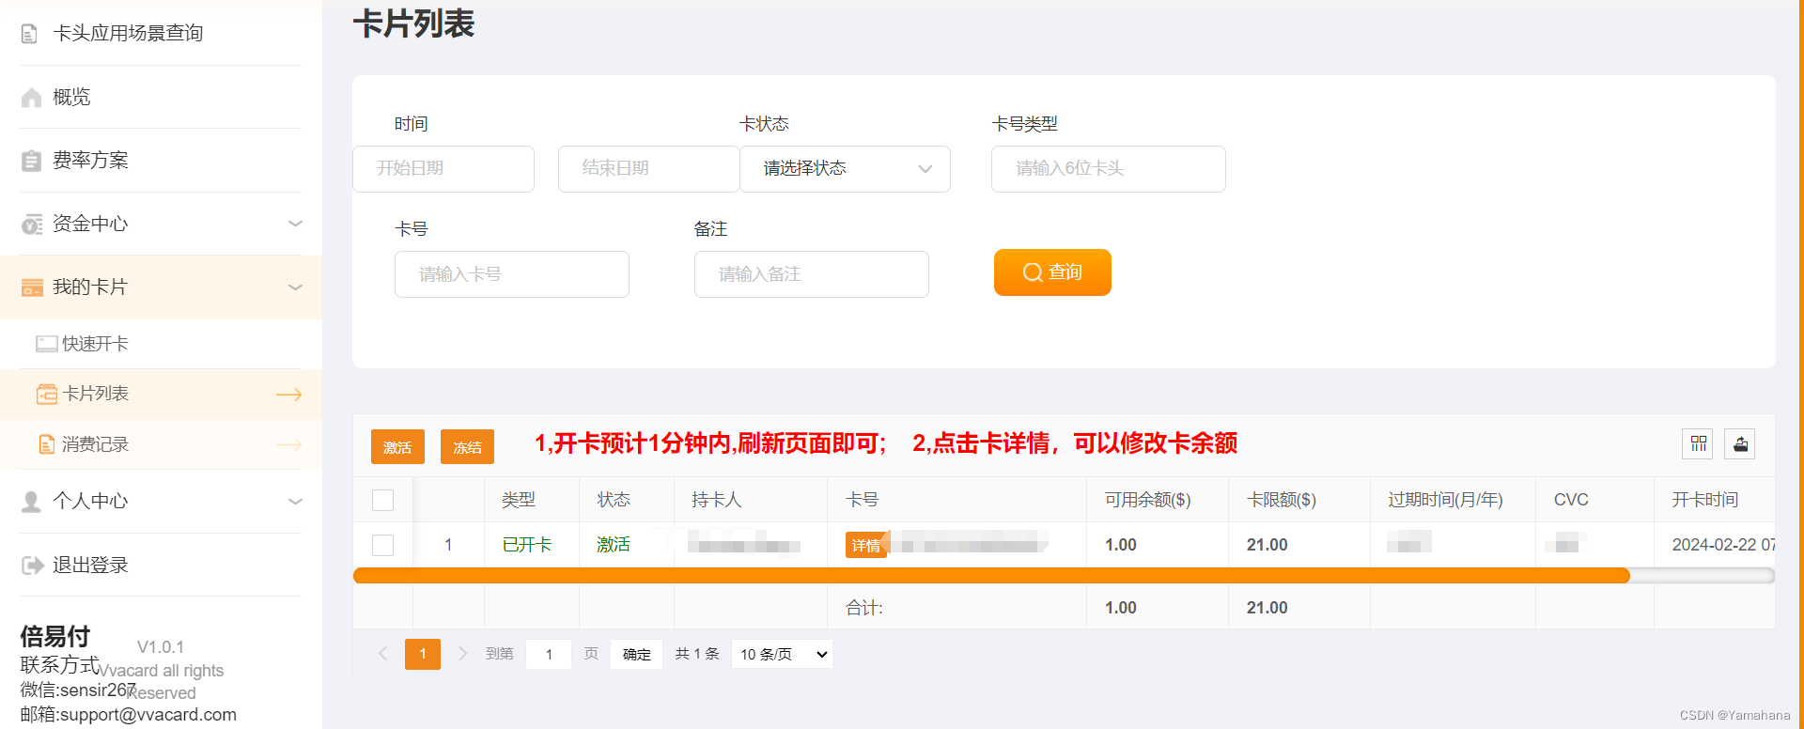Select 消费记录 submenu item

161,444
